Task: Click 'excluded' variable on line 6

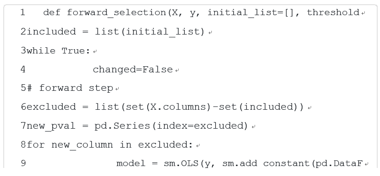Action: [x=51, y=107]
